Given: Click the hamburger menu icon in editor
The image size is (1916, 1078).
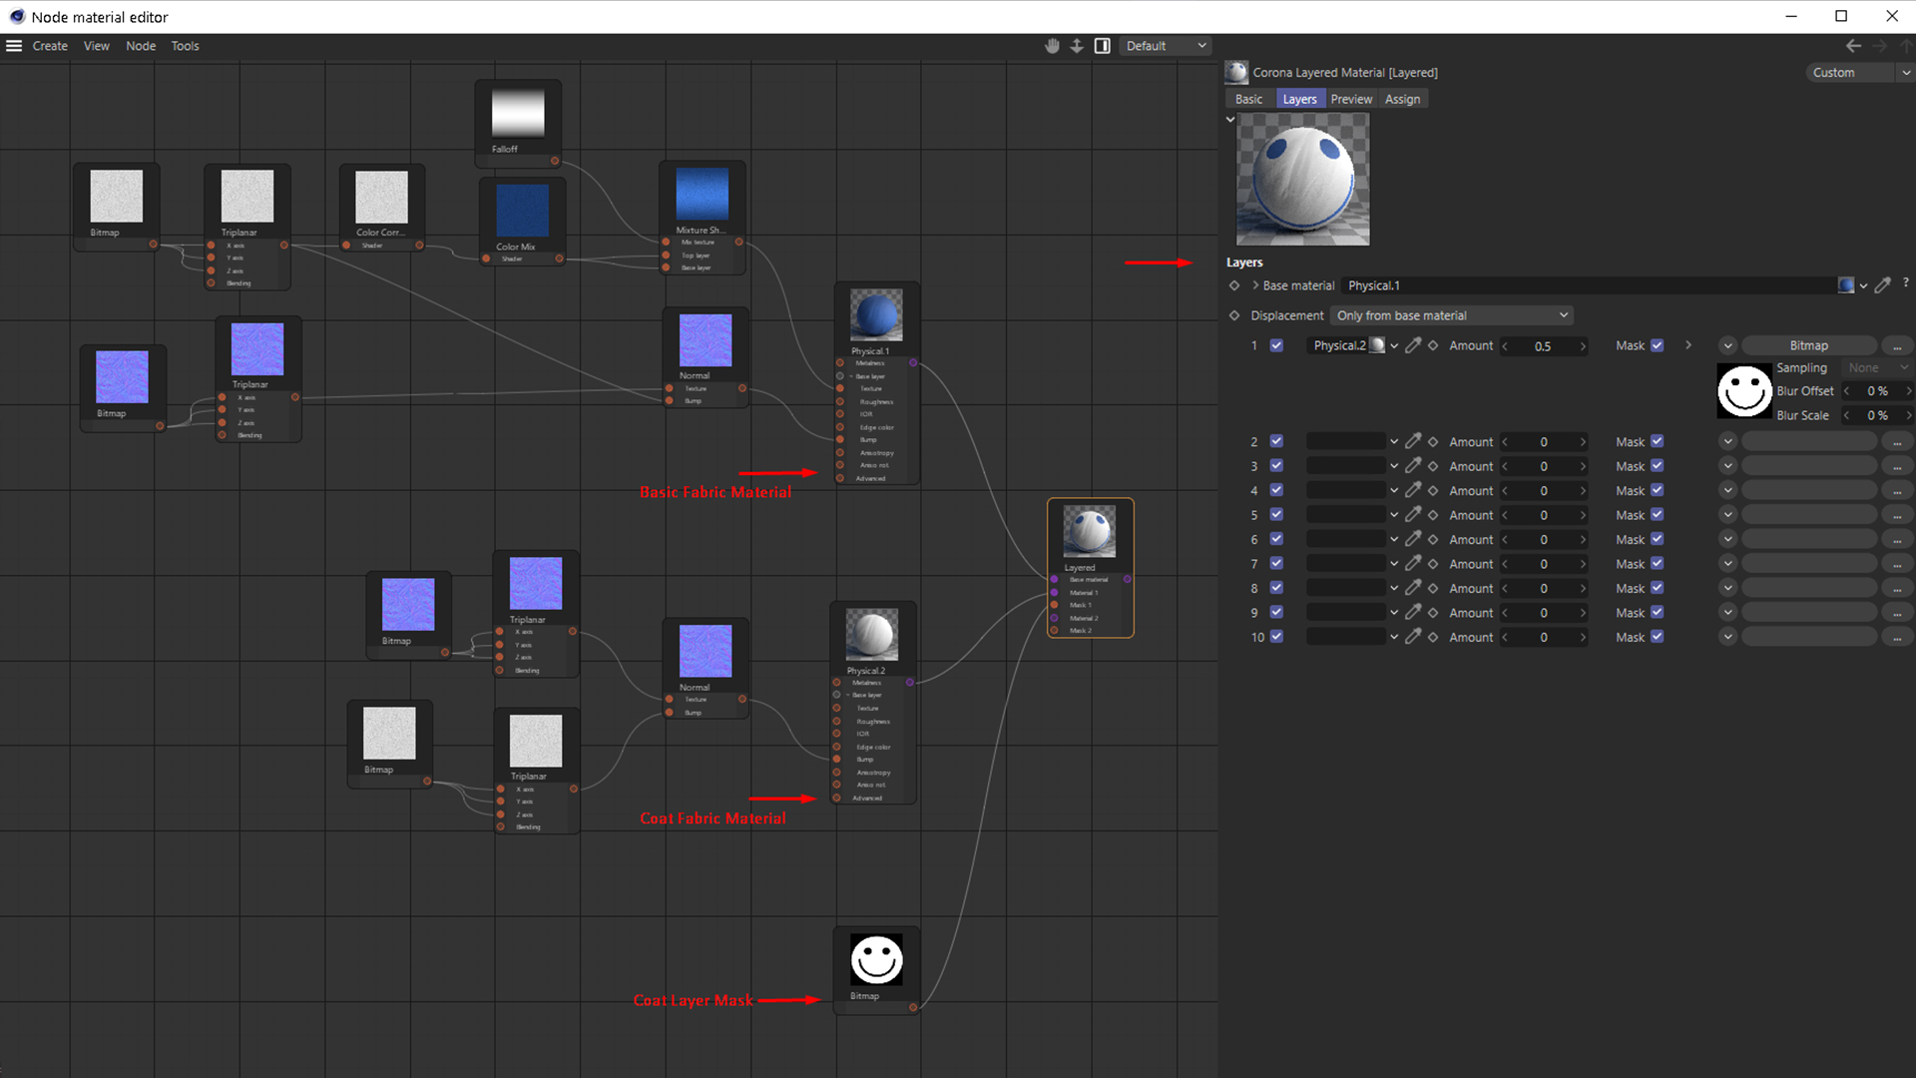Looking at the screenshot, I should pyautogui.click(x=14, y=46).
